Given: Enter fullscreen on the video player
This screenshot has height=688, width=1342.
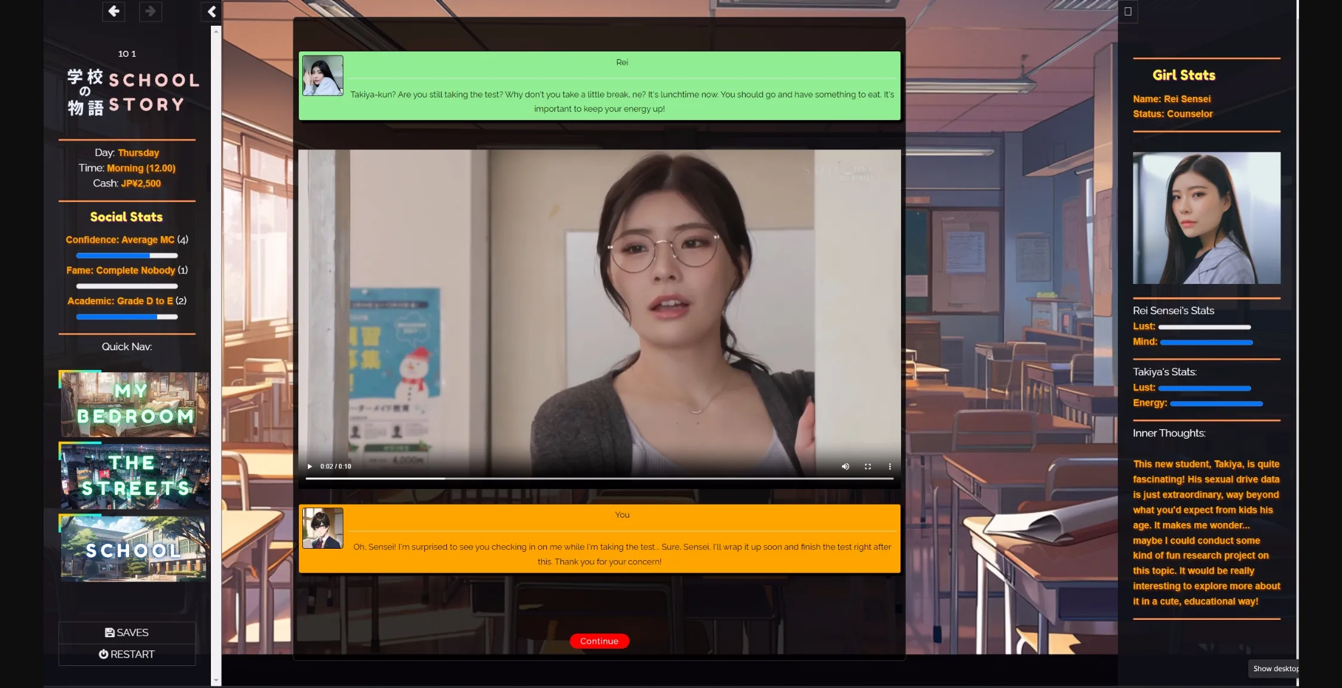Looking at the screenshot, I should pos(867,466).
